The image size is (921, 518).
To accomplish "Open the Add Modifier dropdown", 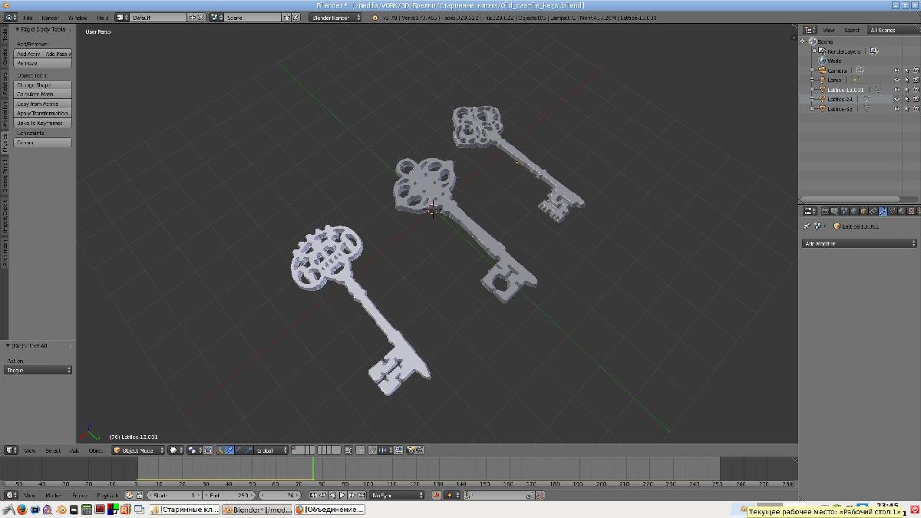I will point(859,243).
